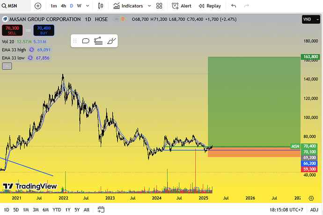Add a symbol to compare with the plus icon
Image resolution: width=323 pixels, height=215 pixels.
coord(38,6)
